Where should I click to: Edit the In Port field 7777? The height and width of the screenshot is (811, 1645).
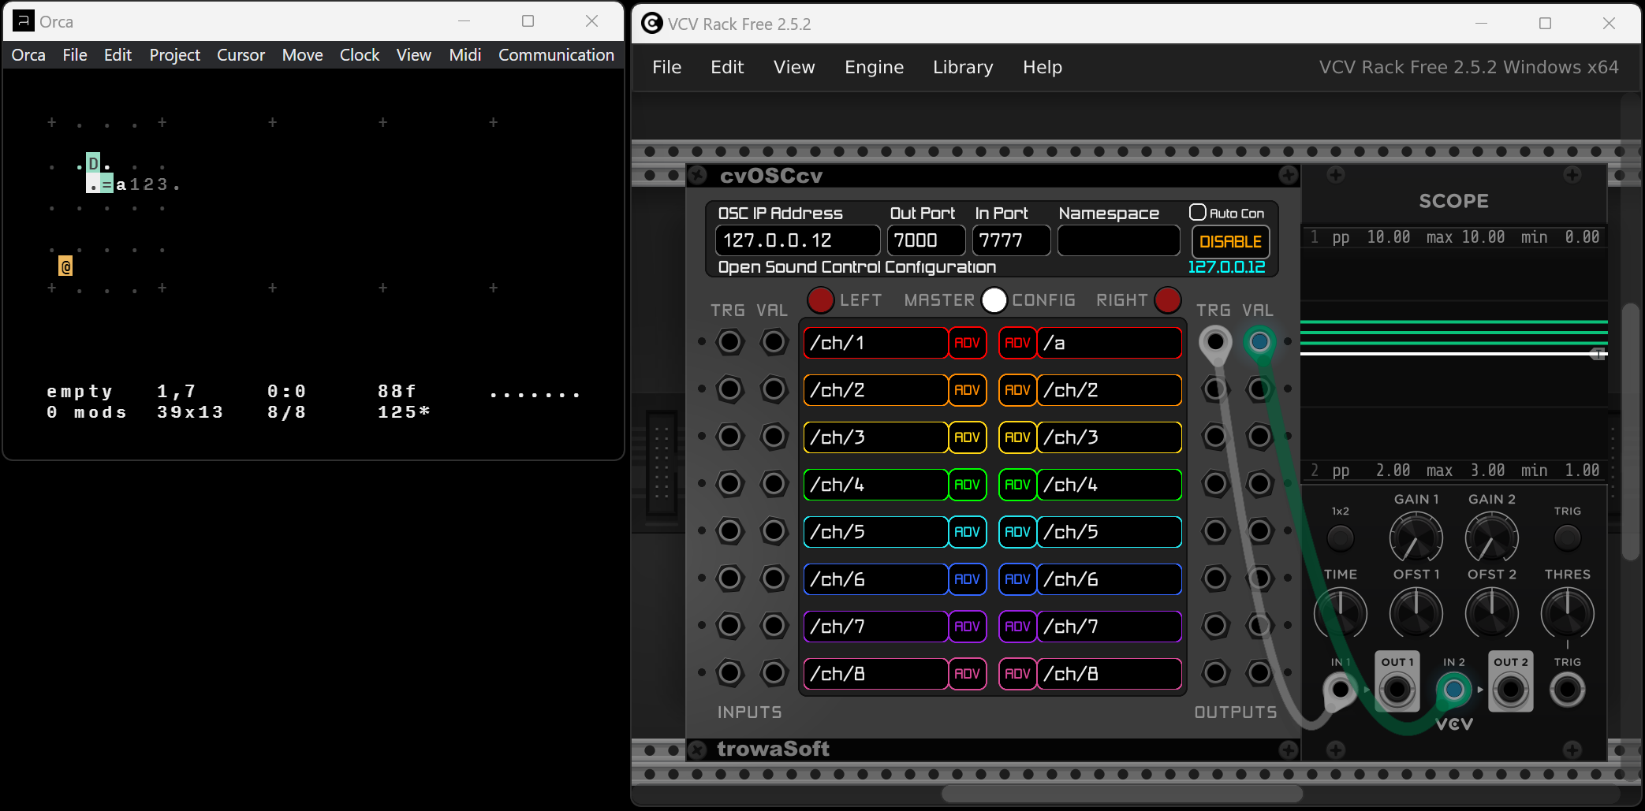(1011, 240)
